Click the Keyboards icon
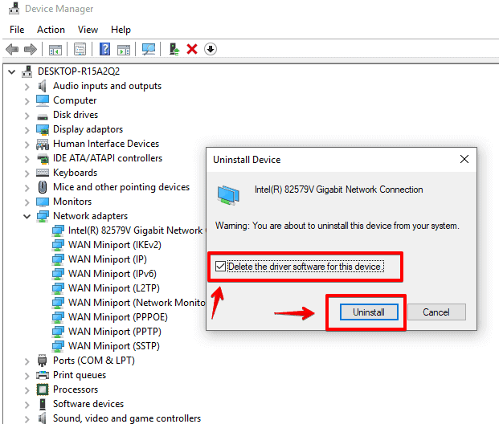499x424 pixels. click(x=43, y=173)
